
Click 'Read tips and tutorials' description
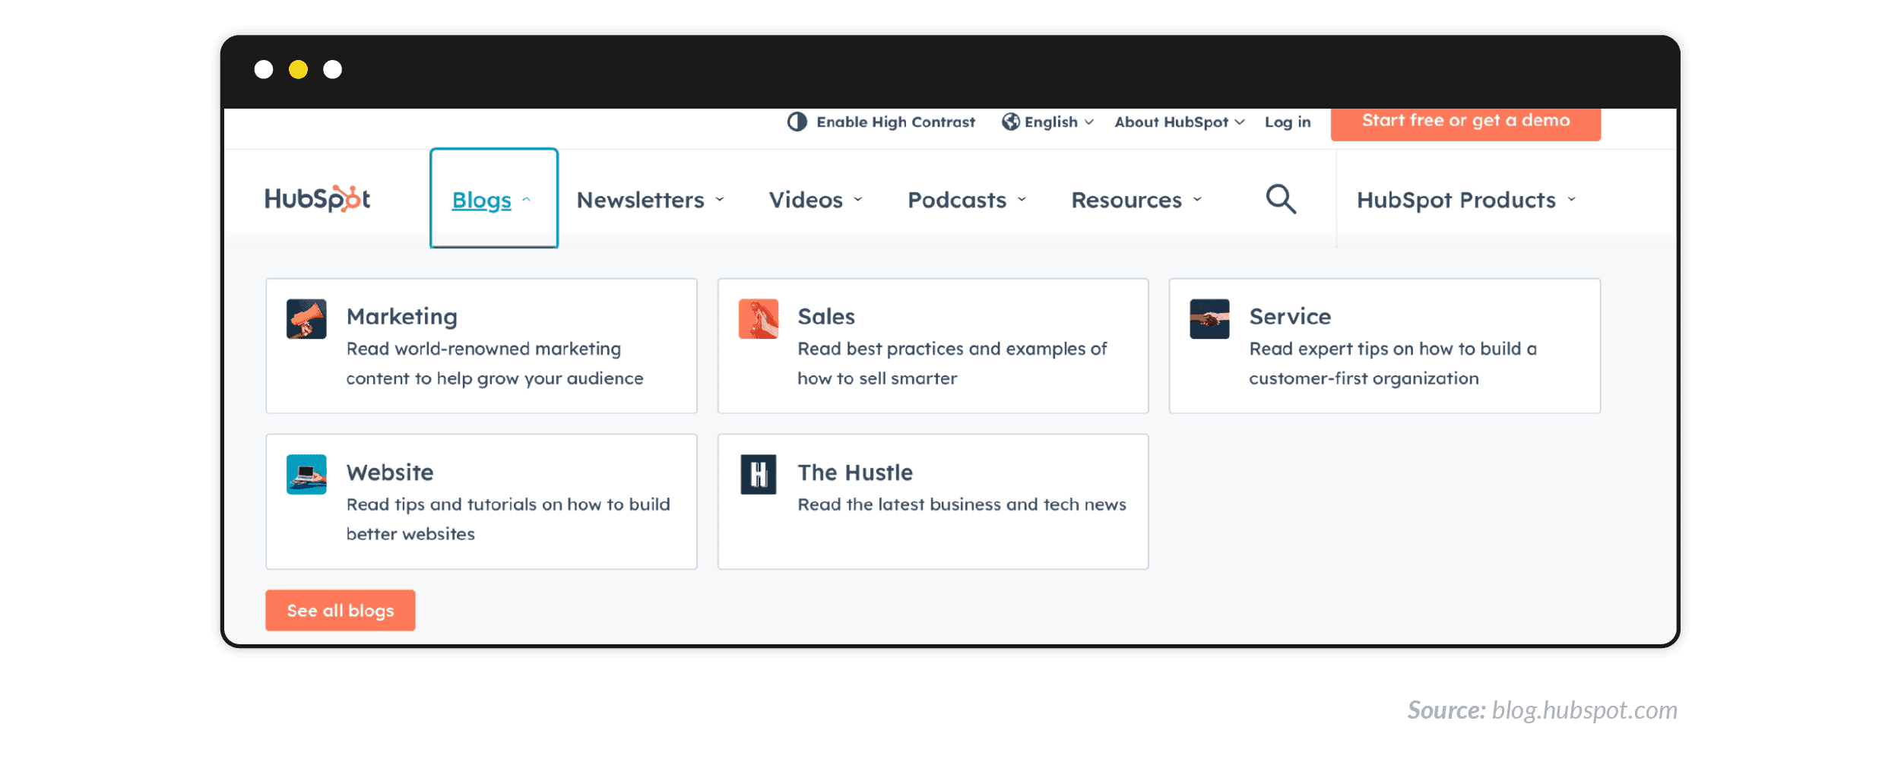[509, 520]
